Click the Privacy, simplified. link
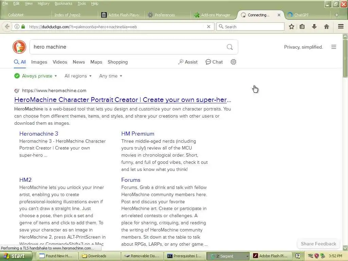The height and width of the screenshot is (261, 348). 303,47
